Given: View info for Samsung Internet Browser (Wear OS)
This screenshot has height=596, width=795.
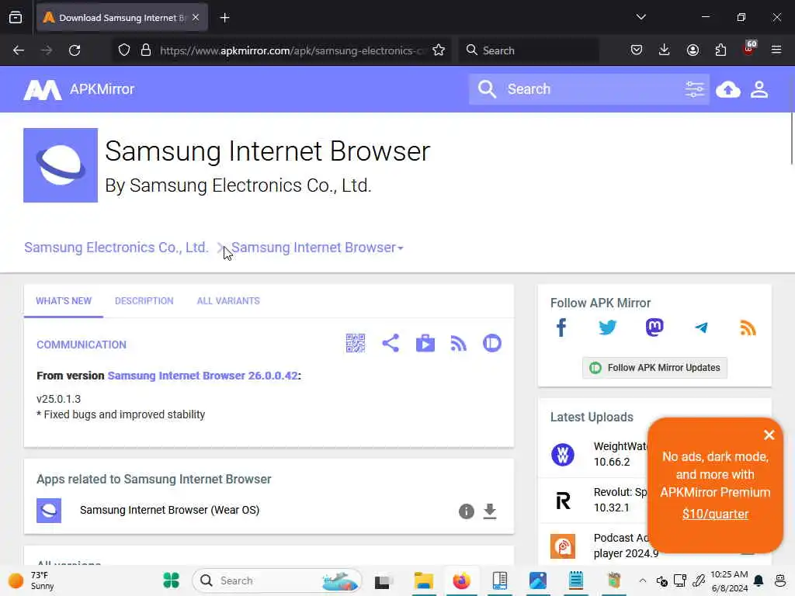Looking at the screenshot, I should pyautogui.click(x=467, y=511).
